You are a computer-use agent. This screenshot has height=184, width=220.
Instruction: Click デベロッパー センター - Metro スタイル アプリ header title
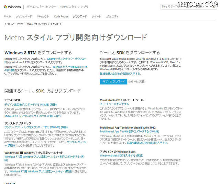(x=57, y=7)
